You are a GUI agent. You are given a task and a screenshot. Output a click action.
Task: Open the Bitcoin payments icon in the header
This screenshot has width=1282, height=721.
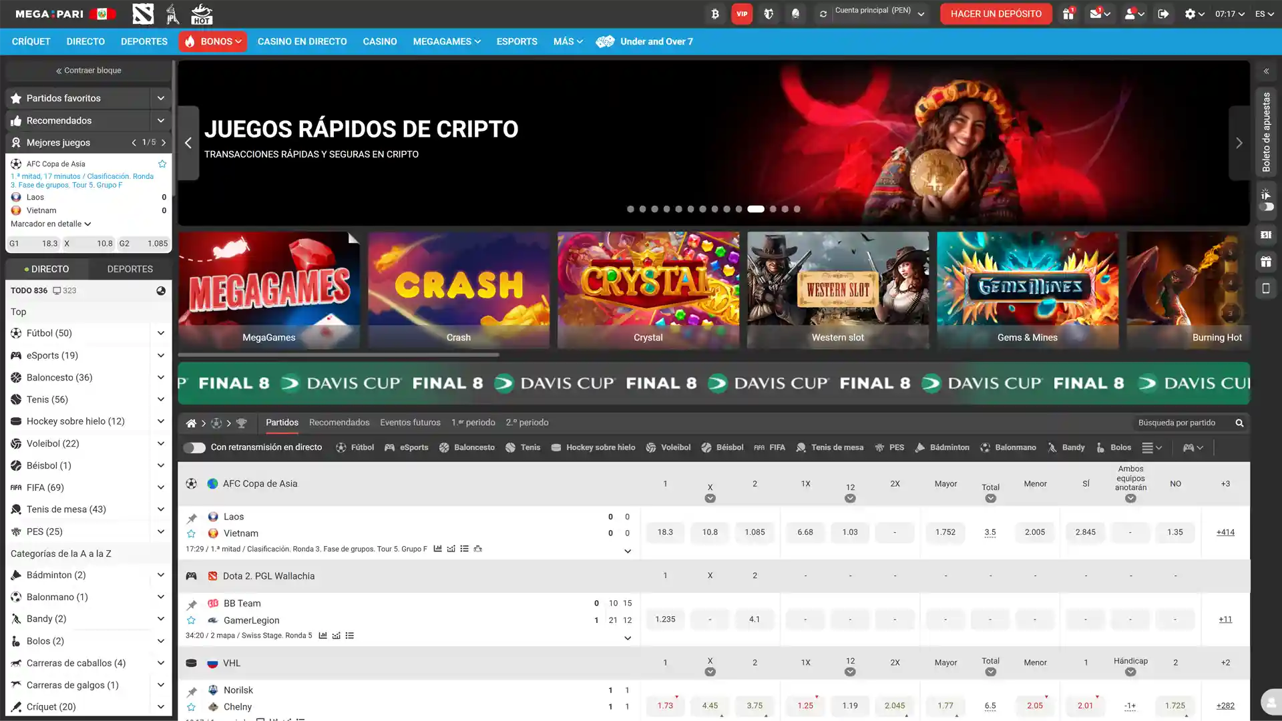(x=714, y=13)
